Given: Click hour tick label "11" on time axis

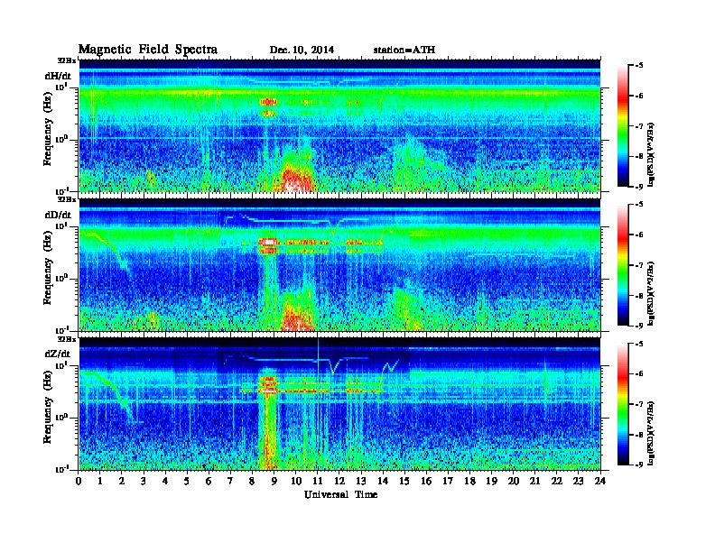Looking at the screenshot, I should pos(318,481).
